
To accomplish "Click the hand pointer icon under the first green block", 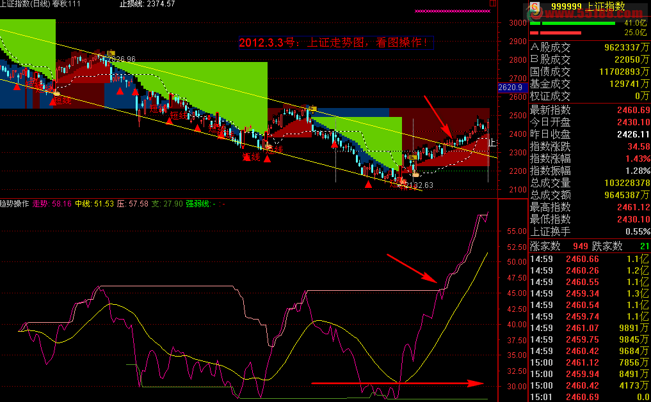I will pos(56,93).
